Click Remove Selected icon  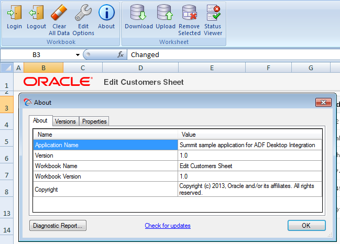(189, 13)
